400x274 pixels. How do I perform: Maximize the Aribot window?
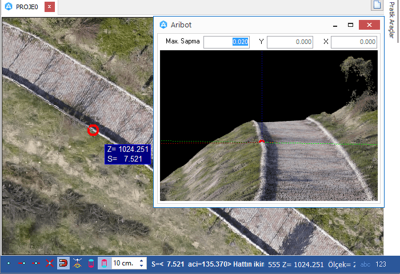click(x=350, y=25)
